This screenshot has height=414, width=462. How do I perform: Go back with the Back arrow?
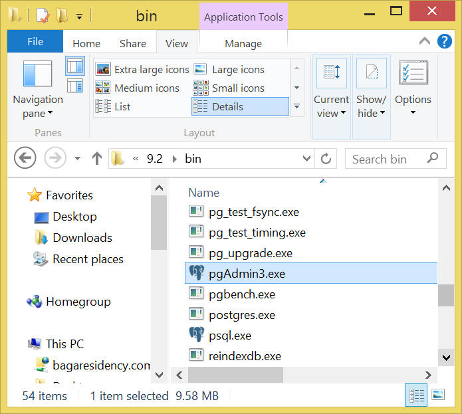point(25,158)
